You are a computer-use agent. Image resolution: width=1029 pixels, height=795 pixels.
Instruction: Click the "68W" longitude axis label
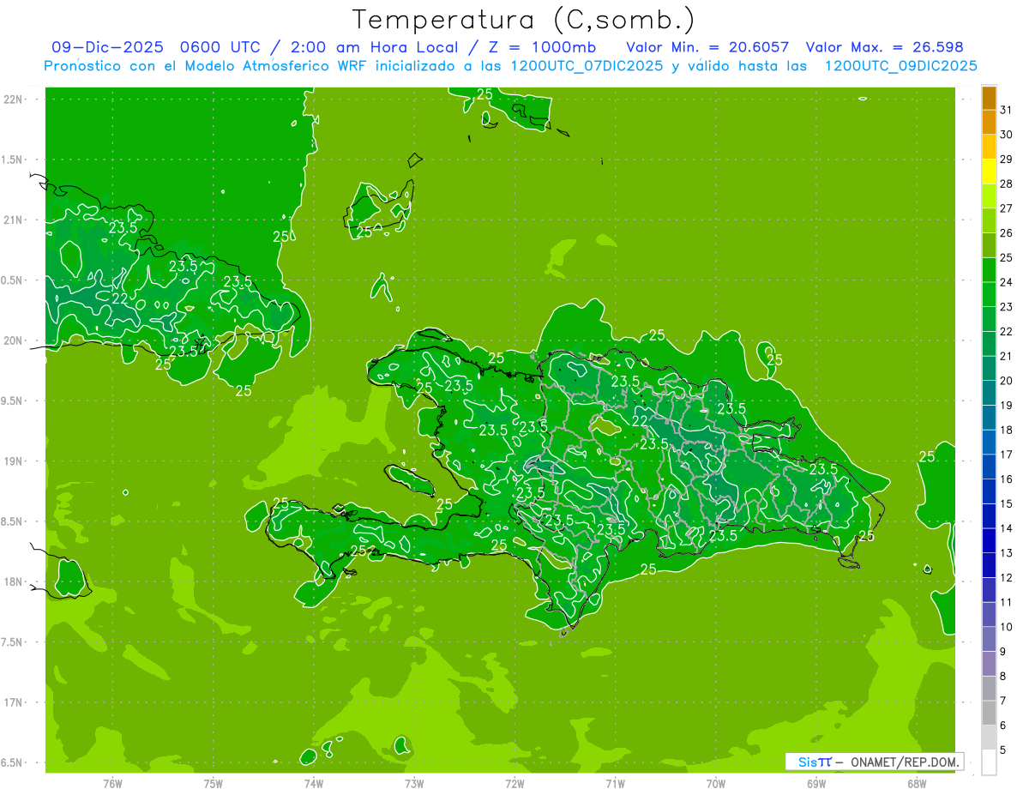(x=916, y=783)
